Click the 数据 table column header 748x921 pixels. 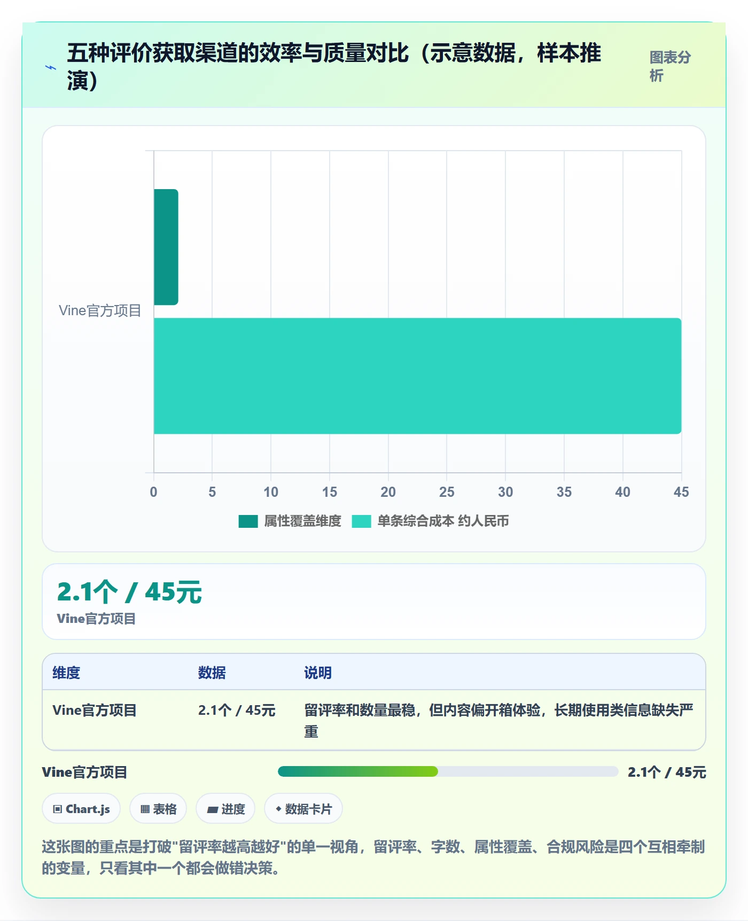tap(212, 673)
